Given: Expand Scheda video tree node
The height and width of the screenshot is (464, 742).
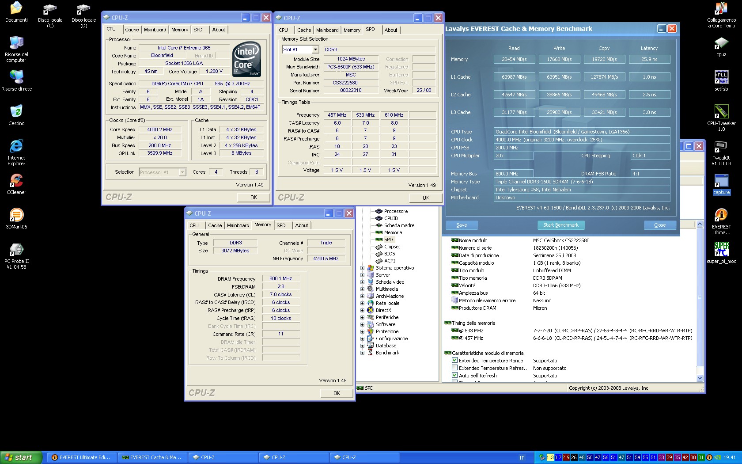Looking at the screenshot, I should pos(362,282).
